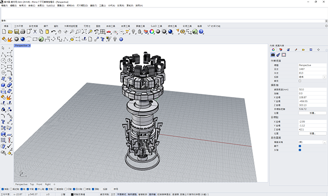Click the Print icon in toolbar
Screen dimensions: 328x196
pyautogui.click(x=22, y=32)
